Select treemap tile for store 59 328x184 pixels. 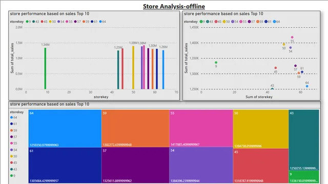(x=135, y=128)
